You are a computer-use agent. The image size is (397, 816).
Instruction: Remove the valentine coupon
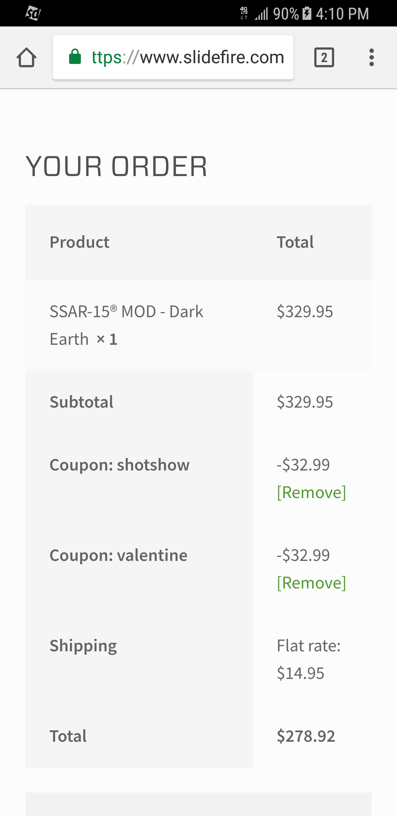pos(312,582)
